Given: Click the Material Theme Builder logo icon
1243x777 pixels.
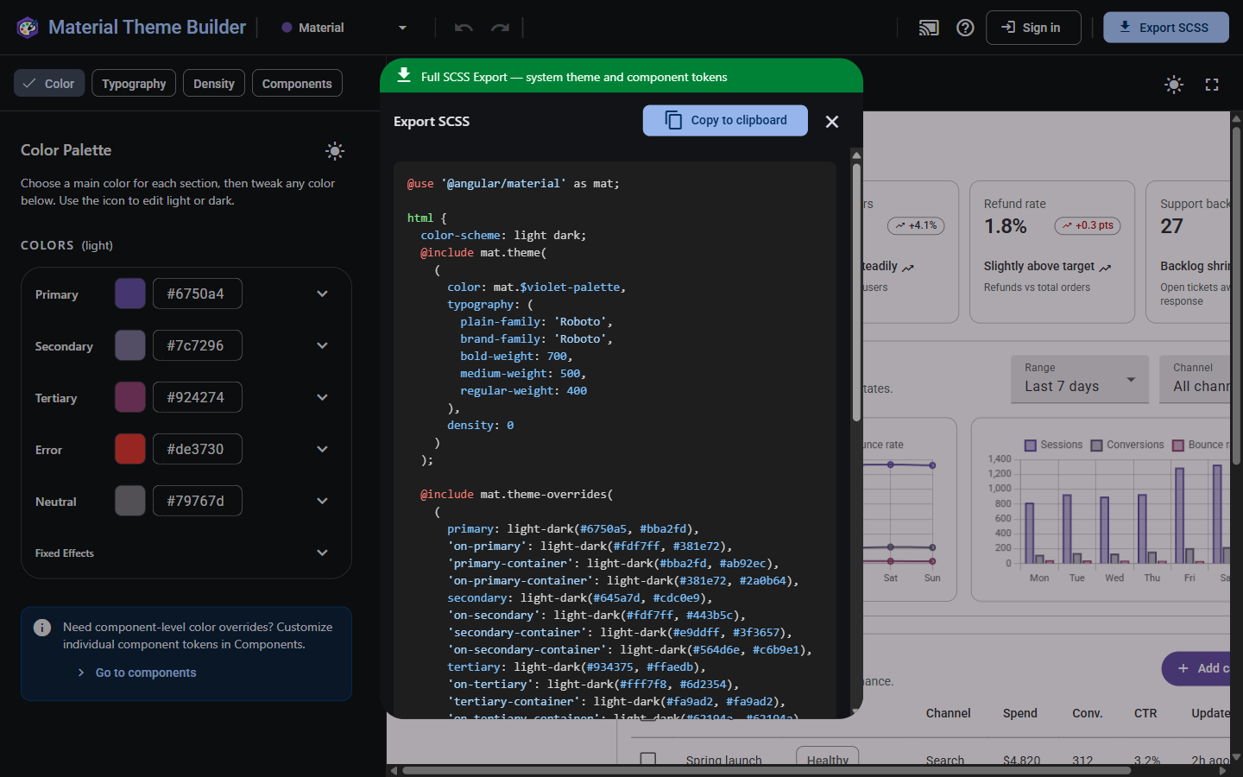Looking at the screenshot, I should point(28,28).
